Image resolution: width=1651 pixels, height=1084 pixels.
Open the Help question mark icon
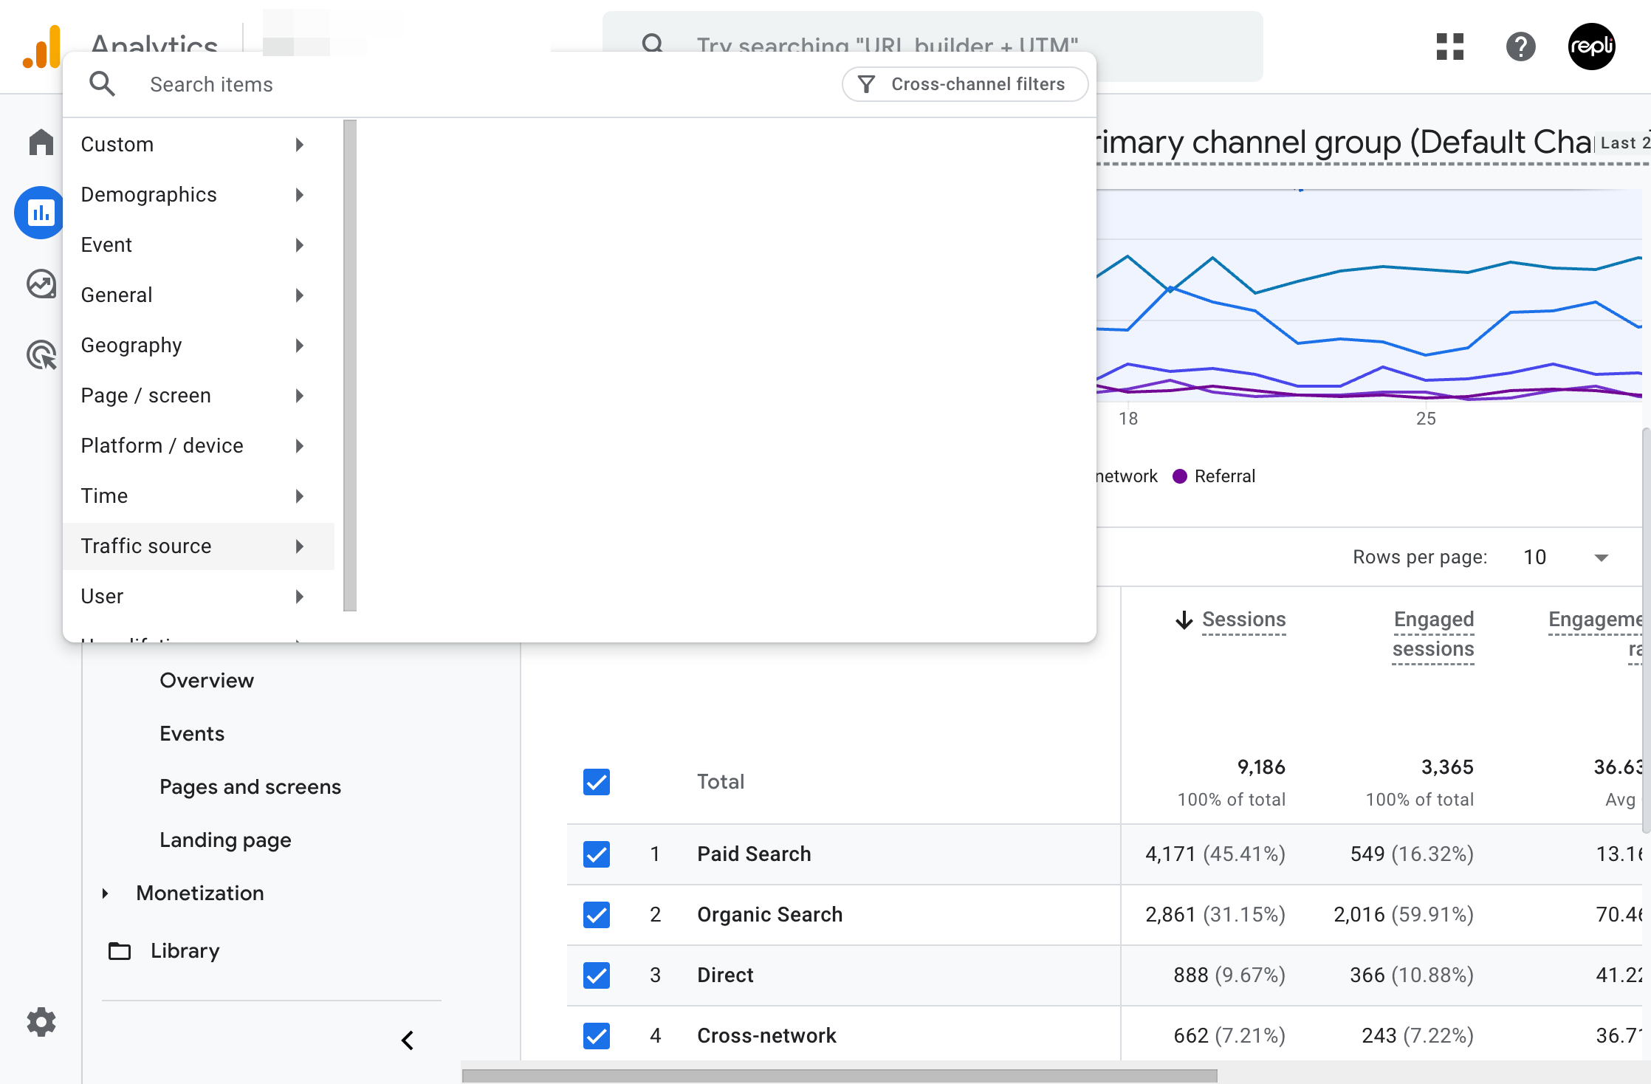pyautogui.click(x=1520, y=47)
